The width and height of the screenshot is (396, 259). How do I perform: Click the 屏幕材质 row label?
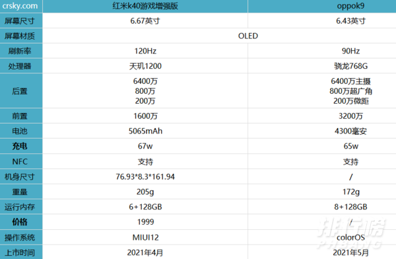[21, 36]
